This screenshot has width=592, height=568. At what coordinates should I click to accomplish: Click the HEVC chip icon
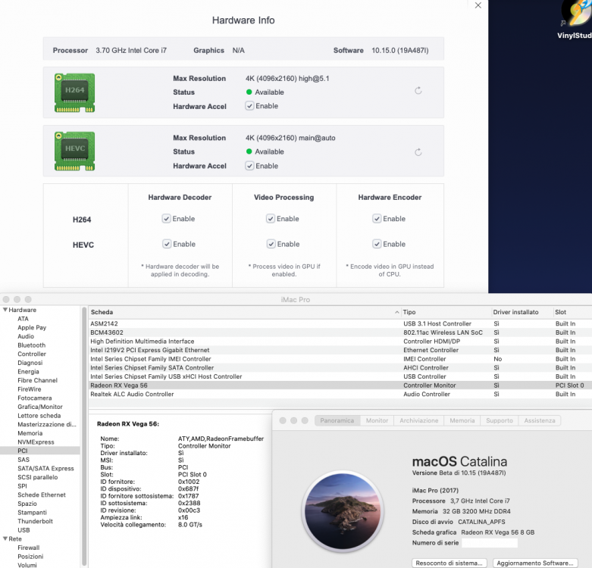[x=74, y=151]
